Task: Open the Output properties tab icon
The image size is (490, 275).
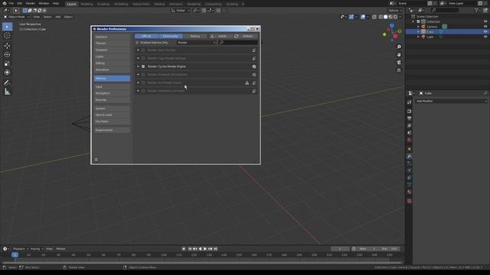Action: tap(410, 118)
